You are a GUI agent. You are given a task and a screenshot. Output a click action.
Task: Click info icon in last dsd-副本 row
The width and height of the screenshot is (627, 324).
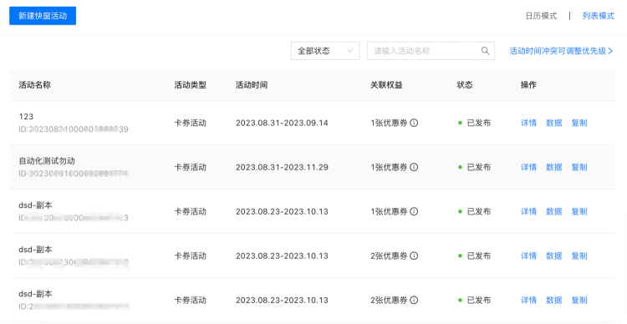pos(415,300)
